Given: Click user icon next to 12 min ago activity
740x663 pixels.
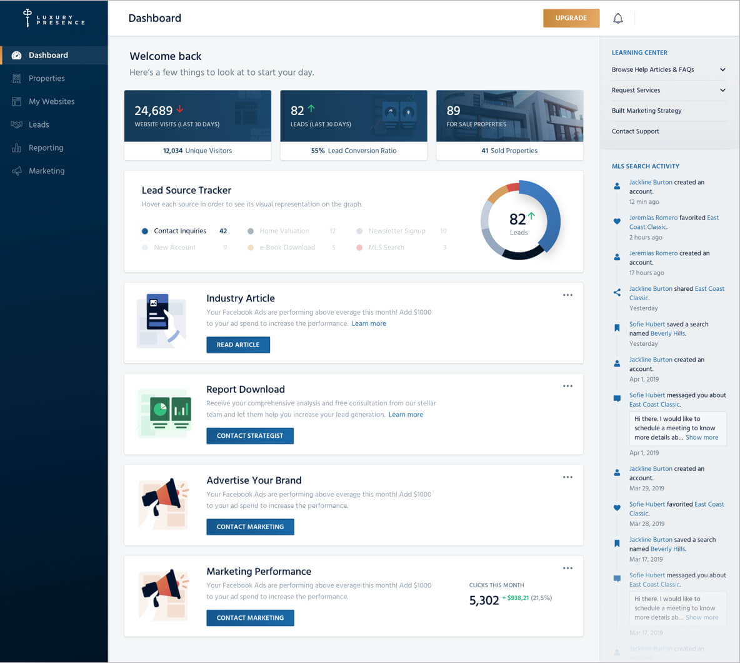Looking at the screenshot, I should pyautogui.click(x=617, y=186).
